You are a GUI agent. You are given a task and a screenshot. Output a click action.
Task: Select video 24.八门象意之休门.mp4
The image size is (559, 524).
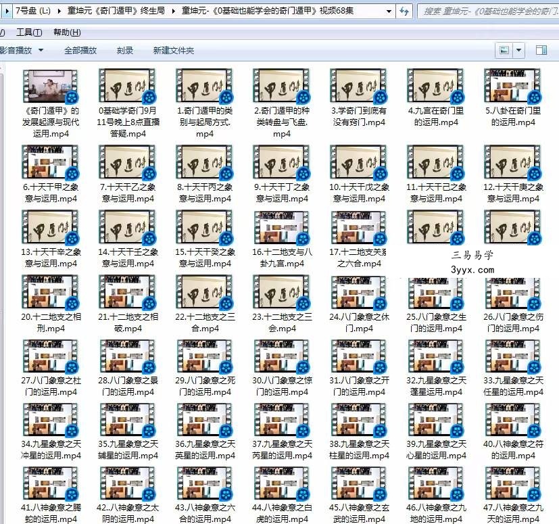tap(359, 304)
